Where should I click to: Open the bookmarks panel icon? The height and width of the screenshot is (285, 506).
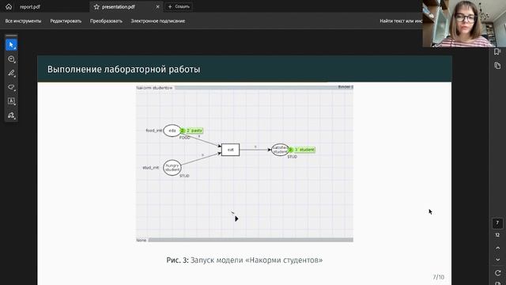pyautogui.click(x=497, y=51)
